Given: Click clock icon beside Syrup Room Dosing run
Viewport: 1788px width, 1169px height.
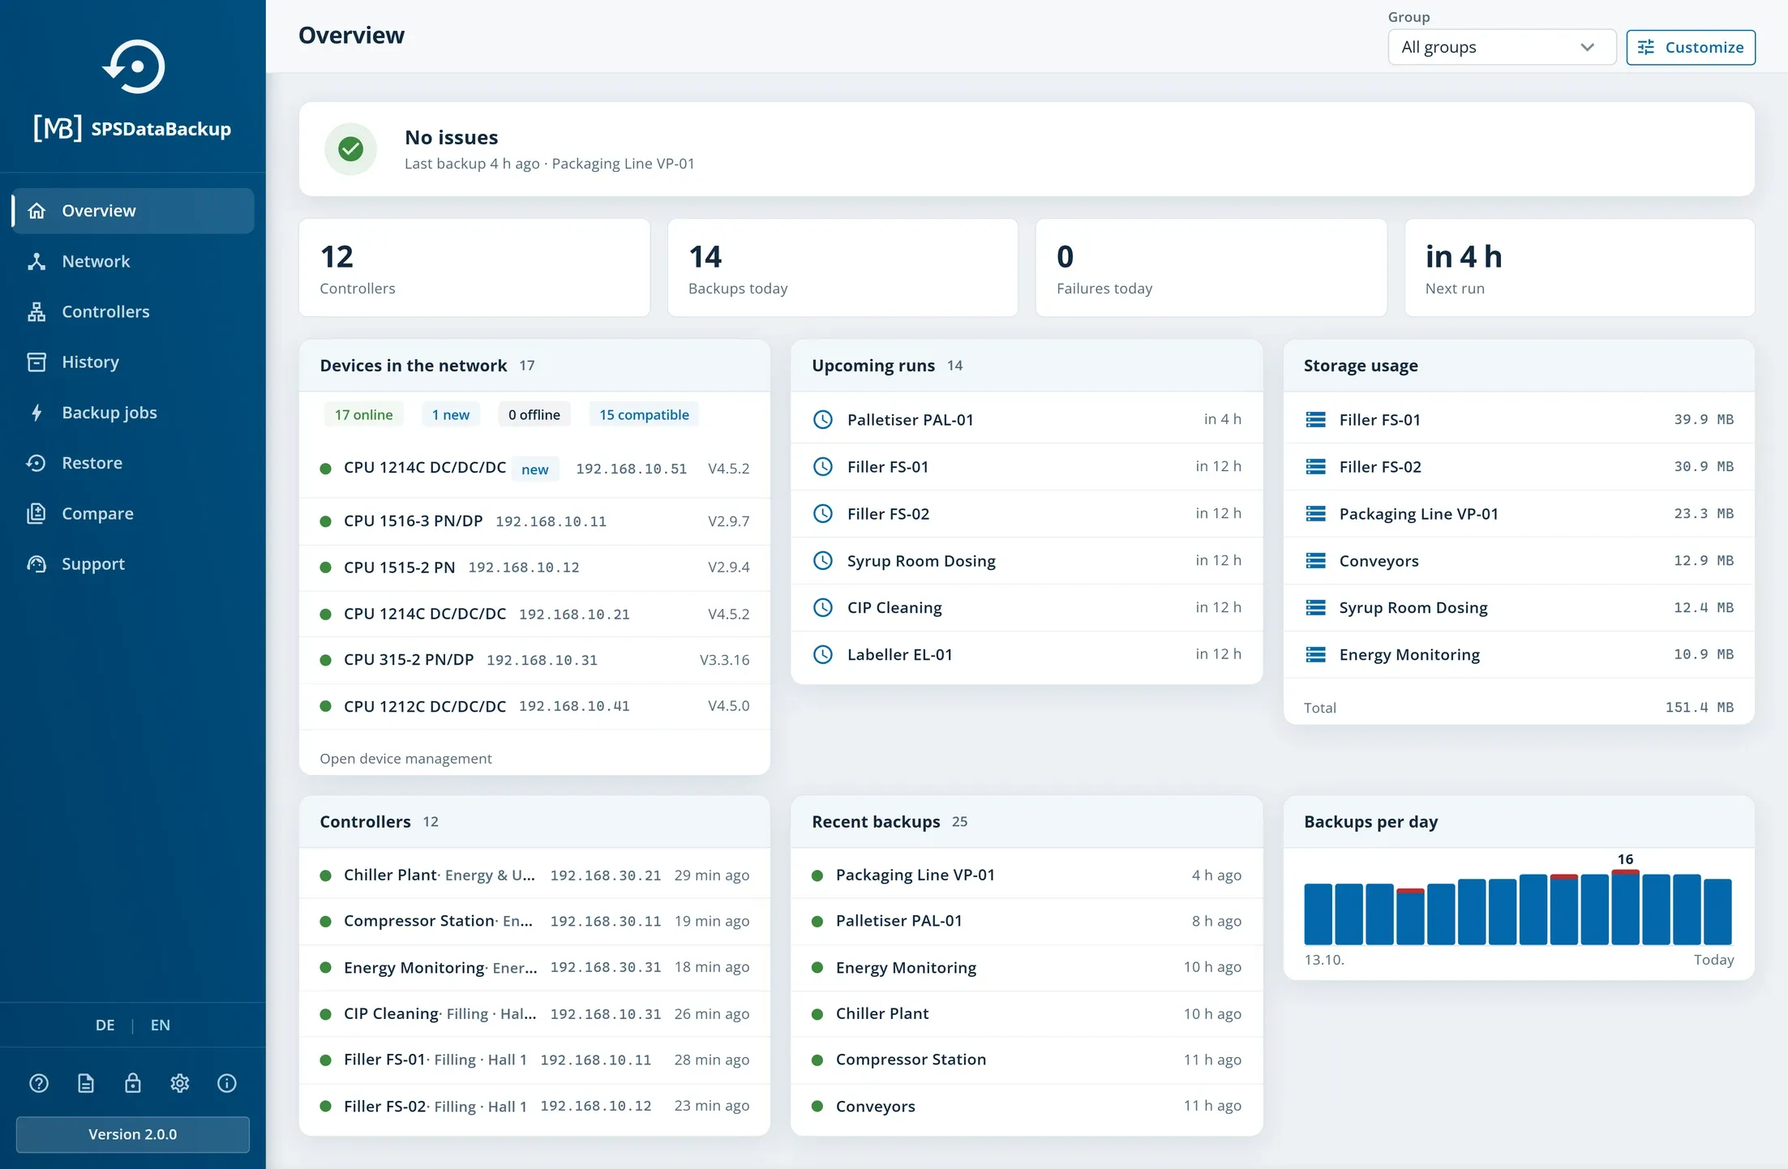Looking at the screenshot, I should pos(823,560).
